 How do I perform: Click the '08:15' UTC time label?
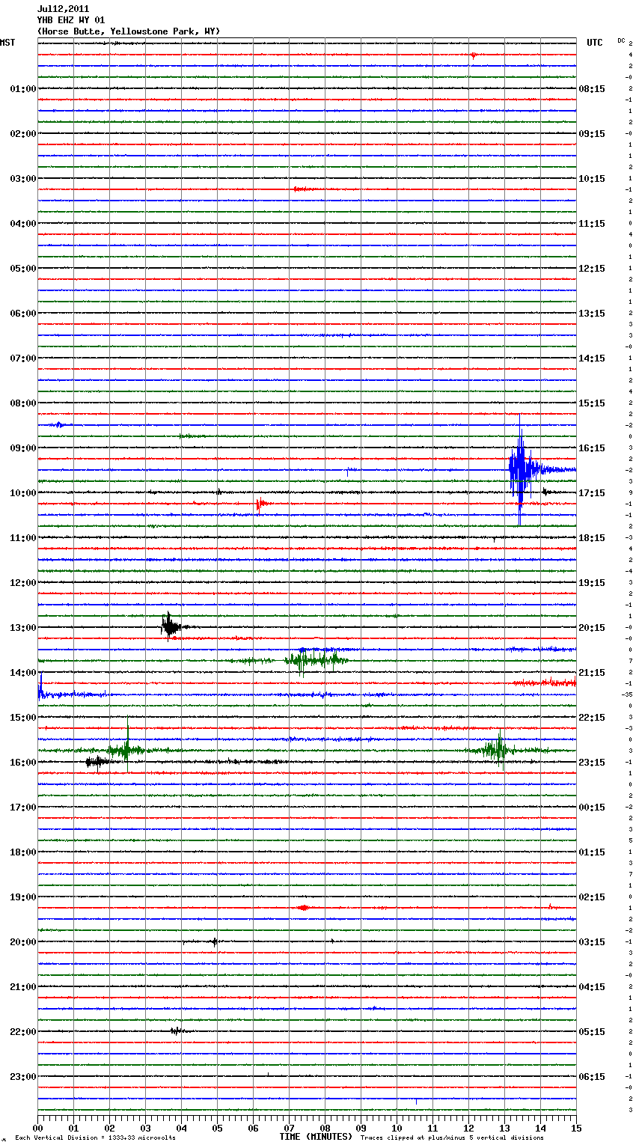(x=592, y=89)
